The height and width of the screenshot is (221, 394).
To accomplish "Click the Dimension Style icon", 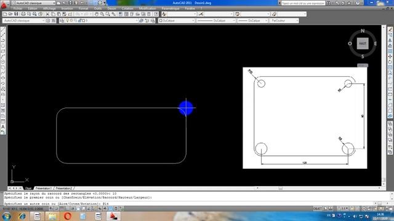I will pos(201,14).
